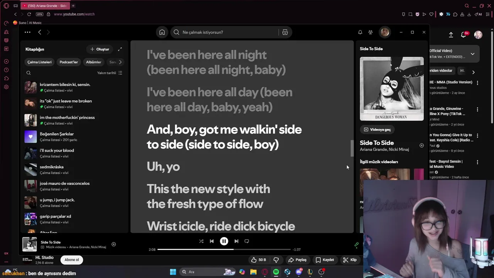The height and width of the screenshot is (278, 494).
Task: Expand Kitaplığın library to full view
Action: click(120, 49)
